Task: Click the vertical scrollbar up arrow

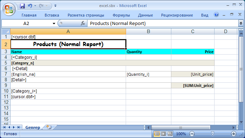Action: tap(241, 33)
